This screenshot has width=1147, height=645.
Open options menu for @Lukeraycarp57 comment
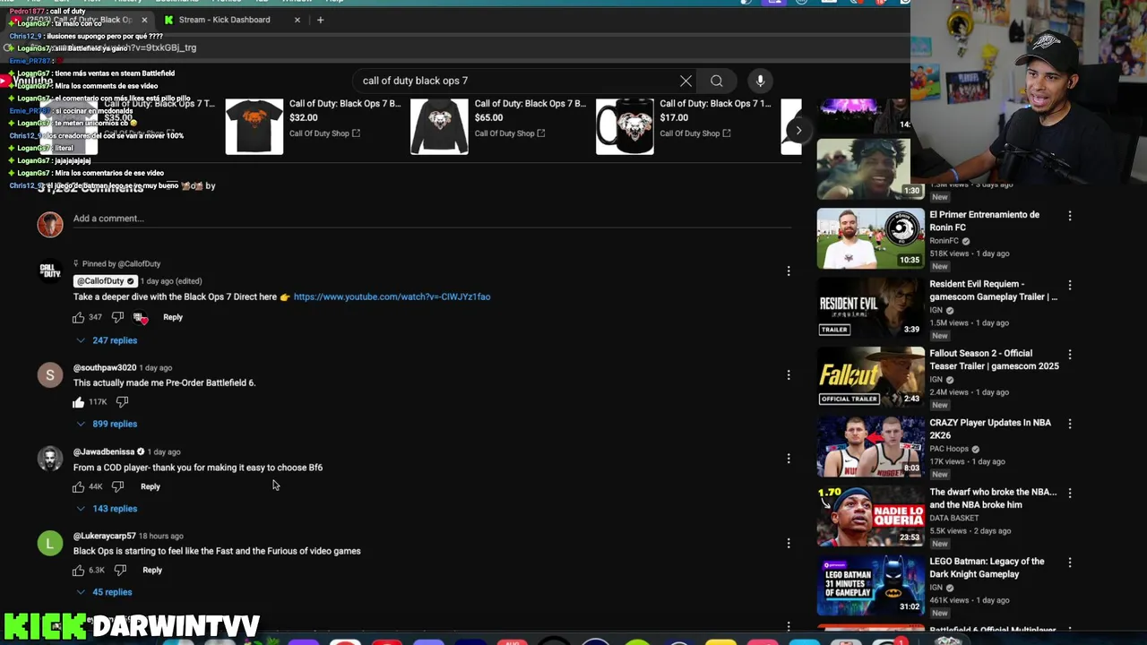(789, 543)
